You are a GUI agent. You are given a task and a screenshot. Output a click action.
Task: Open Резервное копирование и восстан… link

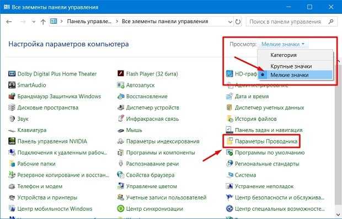(63, 175)
